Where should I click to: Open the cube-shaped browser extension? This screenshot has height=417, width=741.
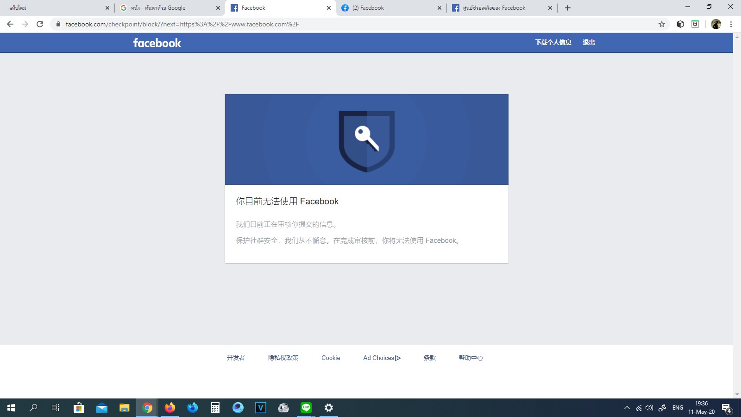pyautogui.click(x=680, y=24)
